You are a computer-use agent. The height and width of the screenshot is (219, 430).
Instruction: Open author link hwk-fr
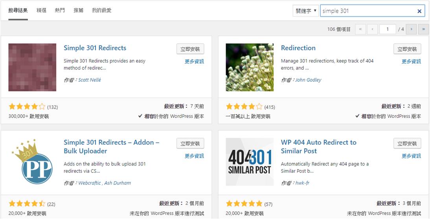pos(302,183)
